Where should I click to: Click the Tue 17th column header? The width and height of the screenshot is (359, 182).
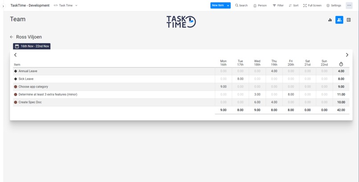point(240,63)
